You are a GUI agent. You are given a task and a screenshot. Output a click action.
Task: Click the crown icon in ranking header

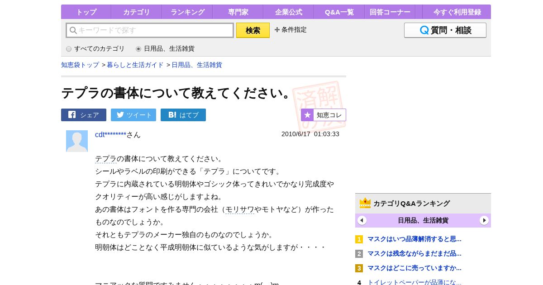click(x=365, y=203)
